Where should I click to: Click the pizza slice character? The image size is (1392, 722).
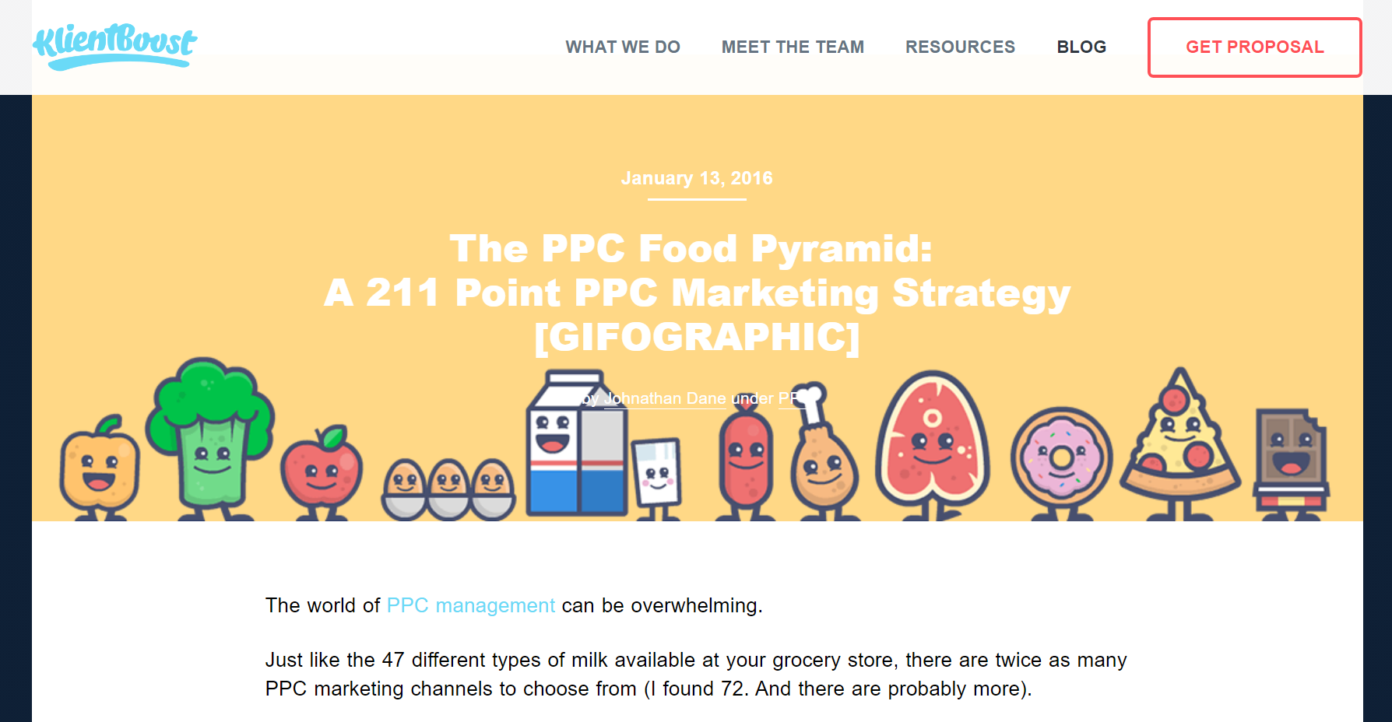1180,442
